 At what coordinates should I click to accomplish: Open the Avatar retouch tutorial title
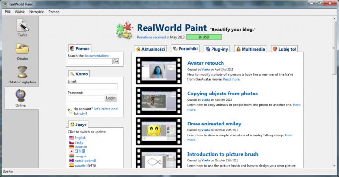coord(205,63)
